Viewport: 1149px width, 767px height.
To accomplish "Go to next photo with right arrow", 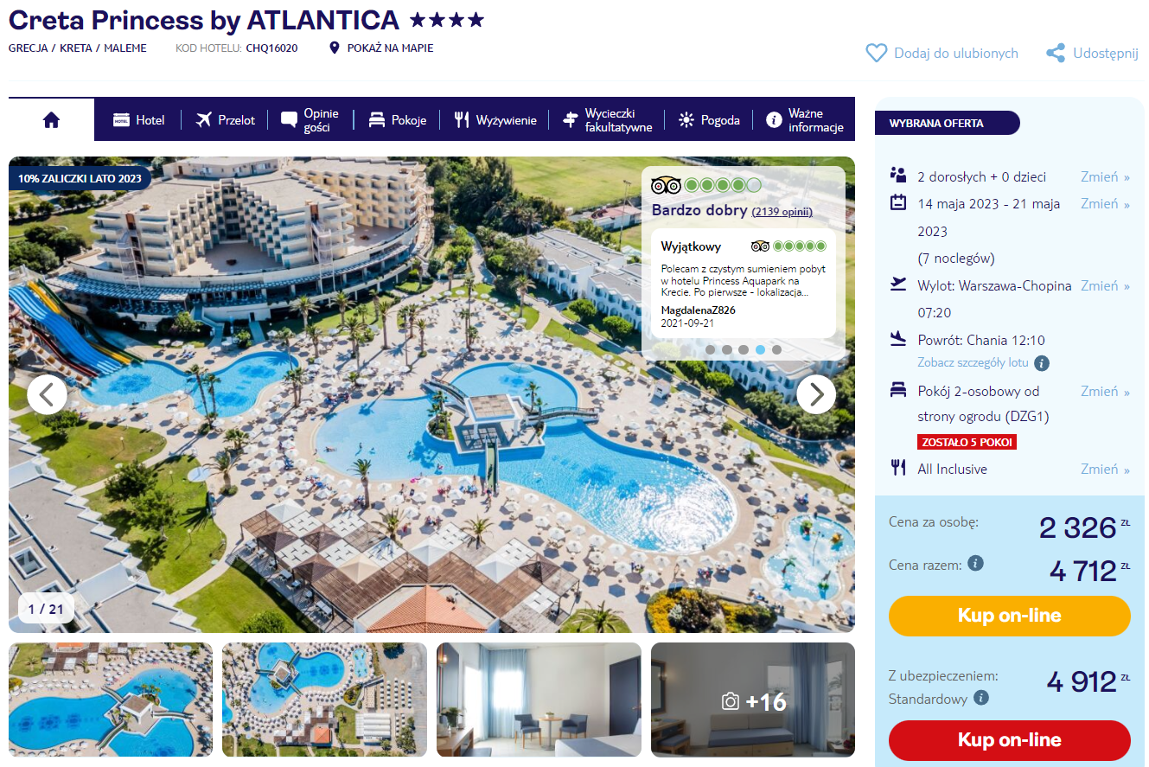I will coord(816,394).
